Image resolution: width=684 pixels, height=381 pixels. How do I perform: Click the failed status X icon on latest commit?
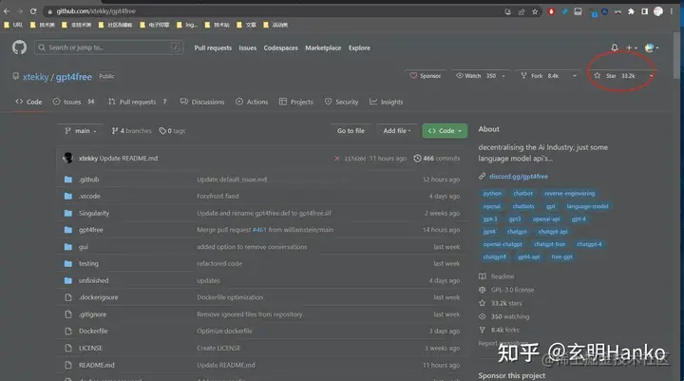click(x=336, y=159)
